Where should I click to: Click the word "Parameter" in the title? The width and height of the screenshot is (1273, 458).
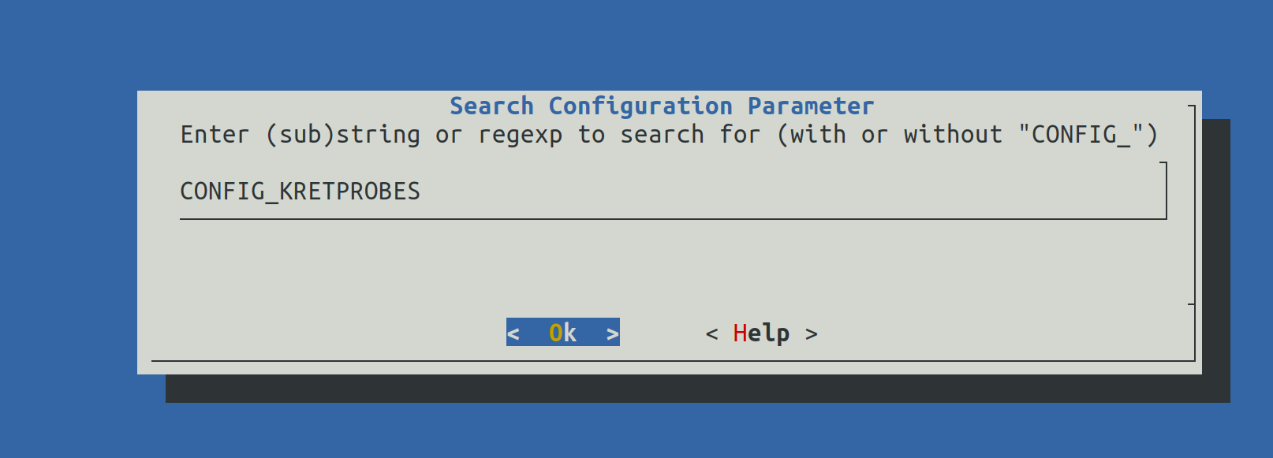point(811,106)
